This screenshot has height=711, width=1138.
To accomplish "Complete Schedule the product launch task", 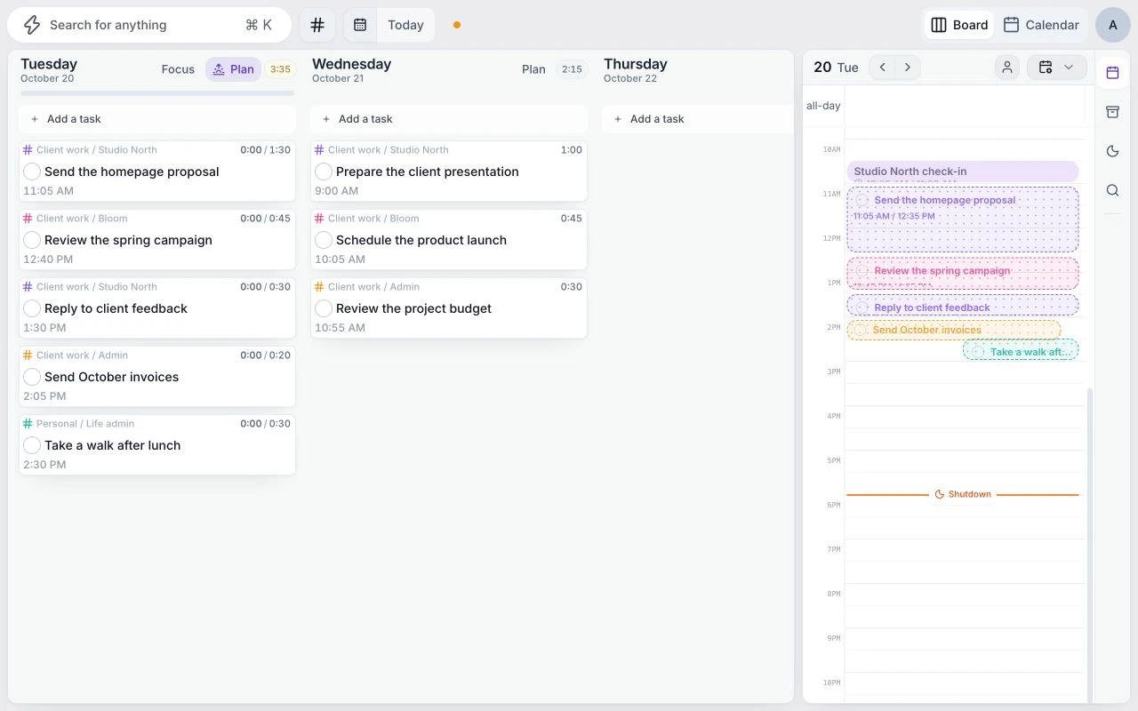I will [324, 240].
